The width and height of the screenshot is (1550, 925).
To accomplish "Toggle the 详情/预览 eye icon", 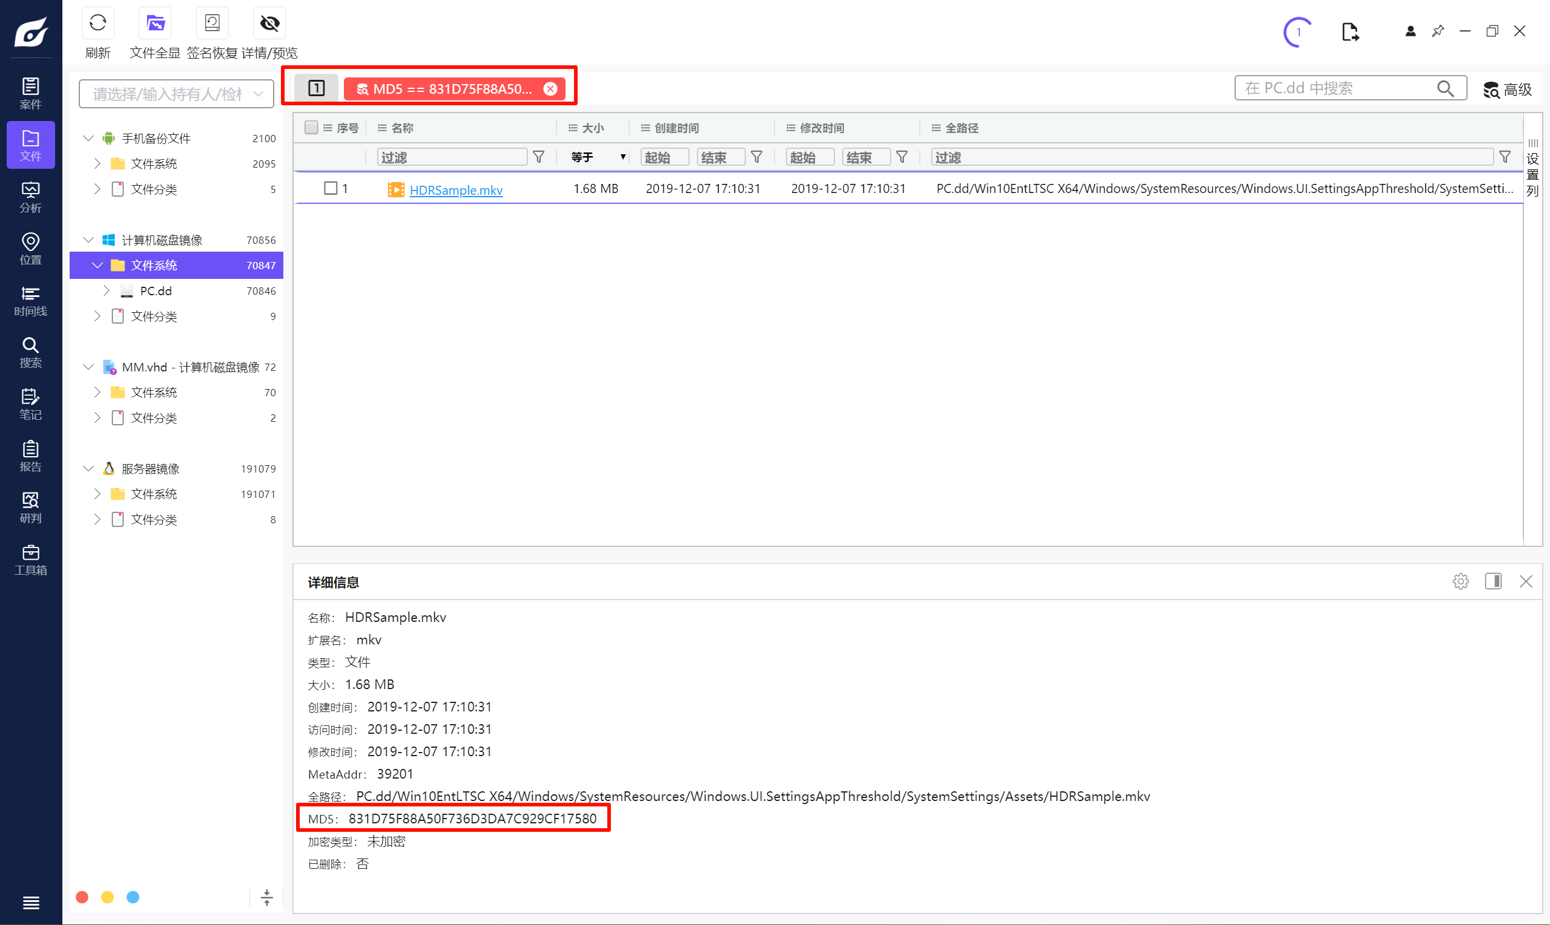I will [269, 24].
